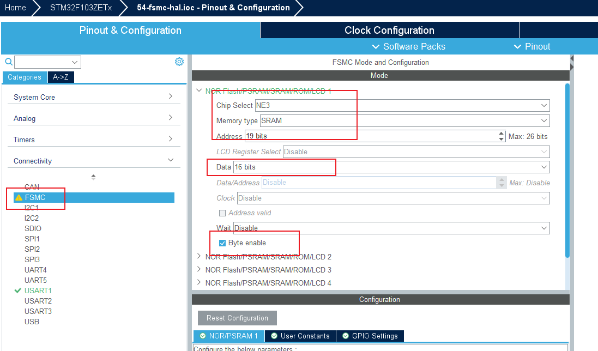The width and height of the screenshot is (598, 351).
Task: Increase the Address bits stepper
Action: pyautogui.click(x=501, y=134)
